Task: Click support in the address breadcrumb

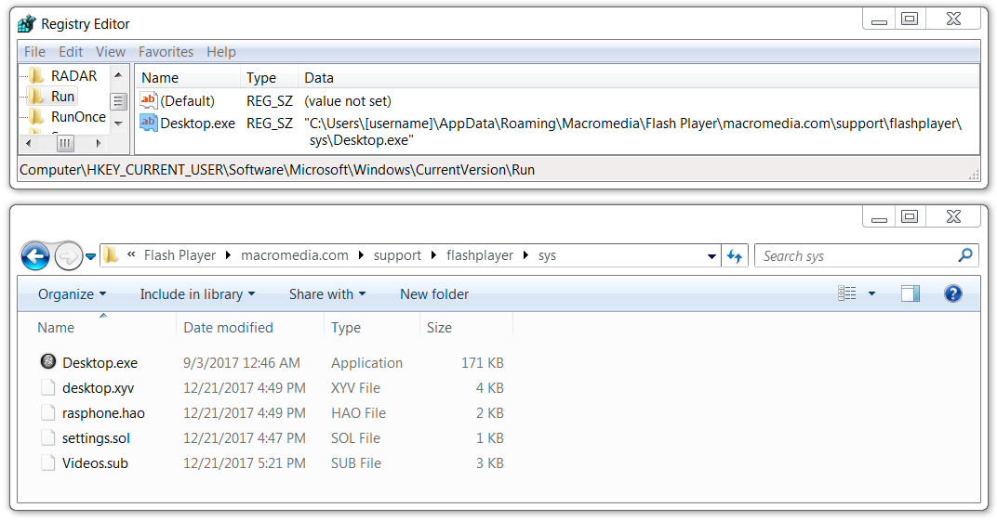Action: point(397,255)
